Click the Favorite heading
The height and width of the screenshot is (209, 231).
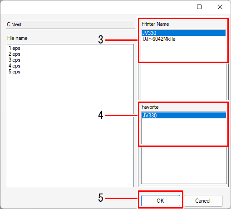tap(150, 107)
